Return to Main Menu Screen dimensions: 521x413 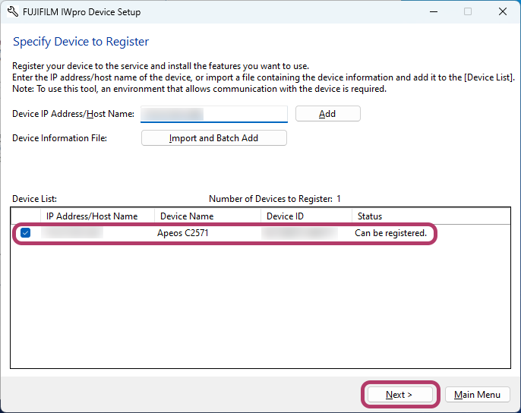(477, 394)
